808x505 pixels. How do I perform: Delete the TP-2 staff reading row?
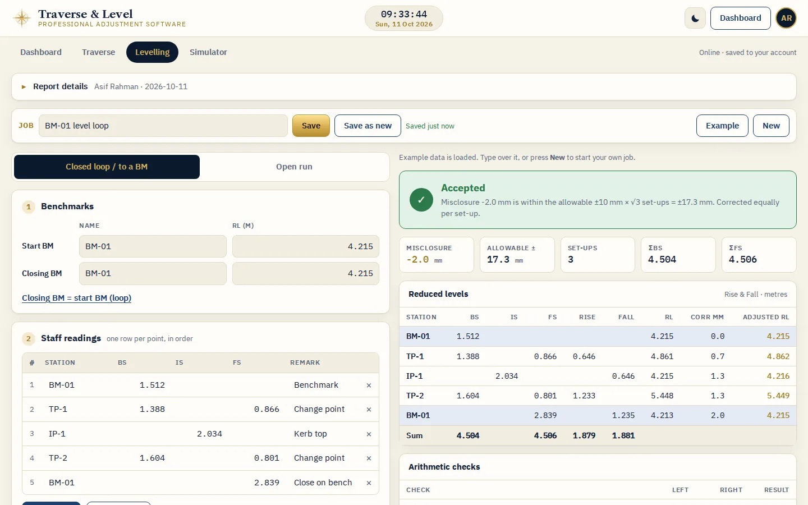369,458
